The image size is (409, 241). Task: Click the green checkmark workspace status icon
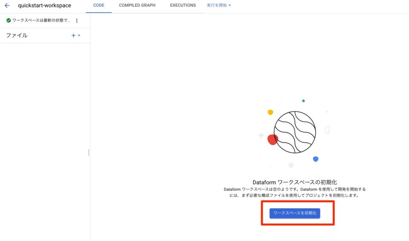pyautogui.click(x=9, y=20)
